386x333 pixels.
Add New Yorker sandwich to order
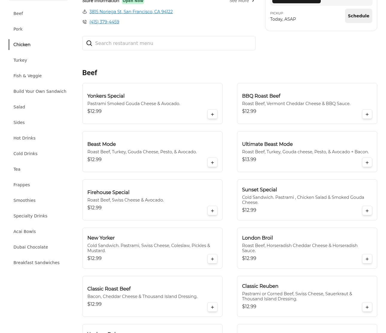click(x=212, y=259)
